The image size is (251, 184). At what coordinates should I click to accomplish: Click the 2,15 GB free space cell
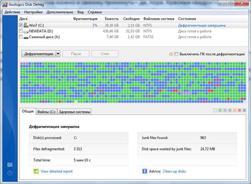point(134,25)
